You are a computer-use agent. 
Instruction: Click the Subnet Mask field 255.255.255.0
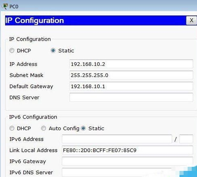pos(131,75)
